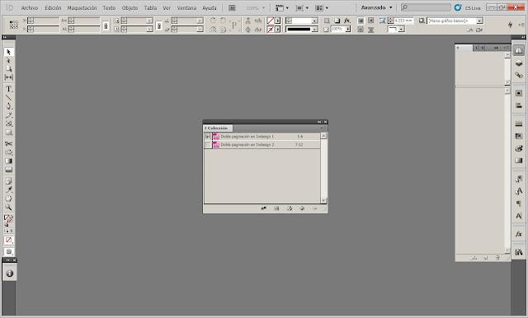Viewport: 528px width, 318px height.
Task: Toggle the no text wrap button
Action: 361,21
